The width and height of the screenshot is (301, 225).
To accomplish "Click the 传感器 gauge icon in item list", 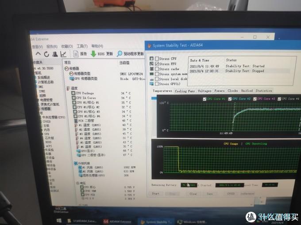I will pyautogui.click(x=66, y=68).
